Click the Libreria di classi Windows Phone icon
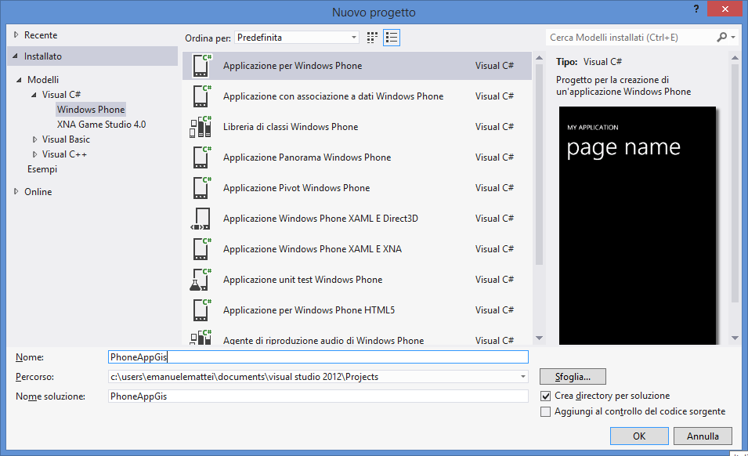This screenshot has width=748, height=456. coord(201,126)
